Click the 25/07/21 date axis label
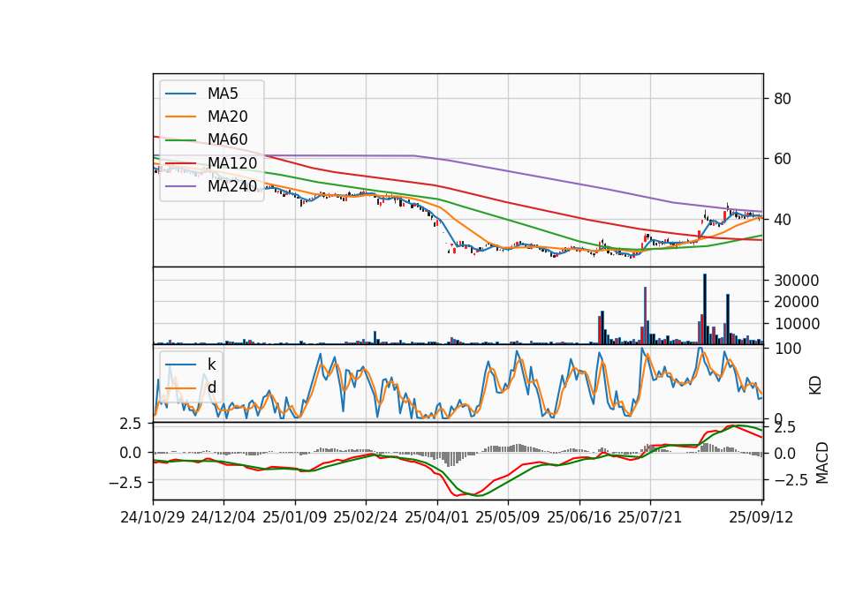848x609 pixels. 650,517
